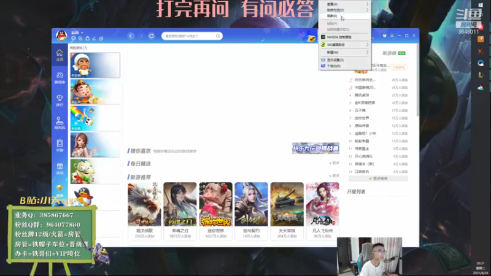The width and height of the screenshot is (491, 276).
Task: Click 更多 link beside 每日精选
Action: (x=334, y=163)
